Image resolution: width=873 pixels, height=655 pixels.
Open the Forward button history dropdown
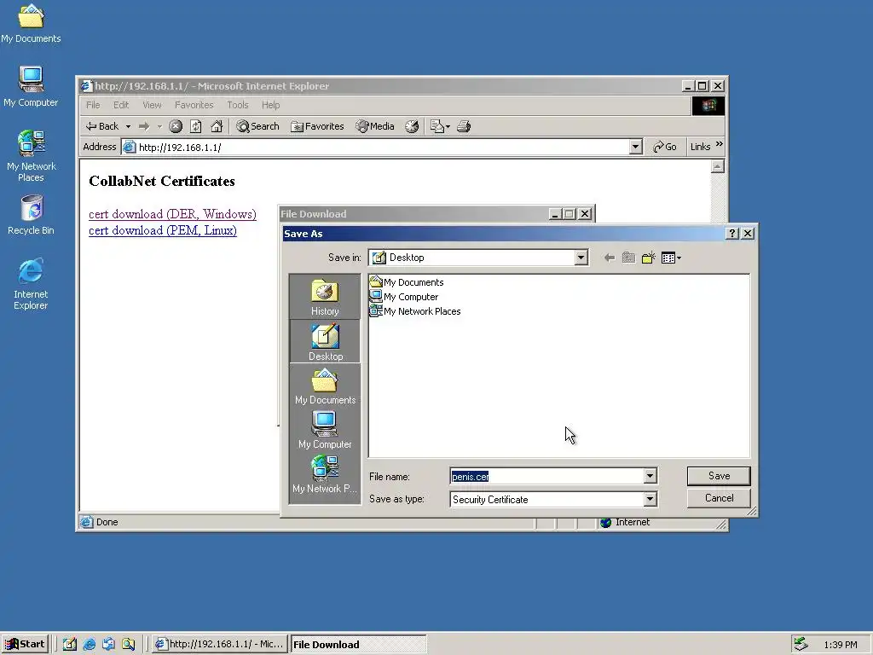pos(159,126)
